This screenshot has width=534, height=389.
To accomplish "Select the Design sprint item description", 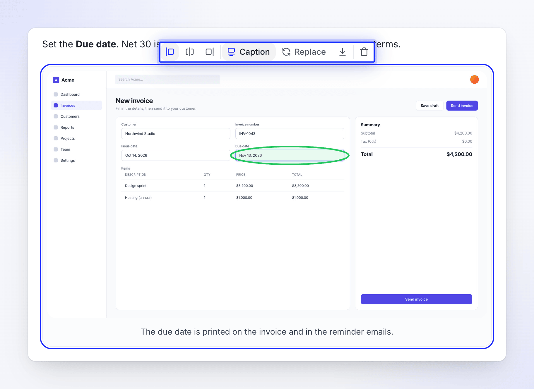I will [x=136, y=186].
